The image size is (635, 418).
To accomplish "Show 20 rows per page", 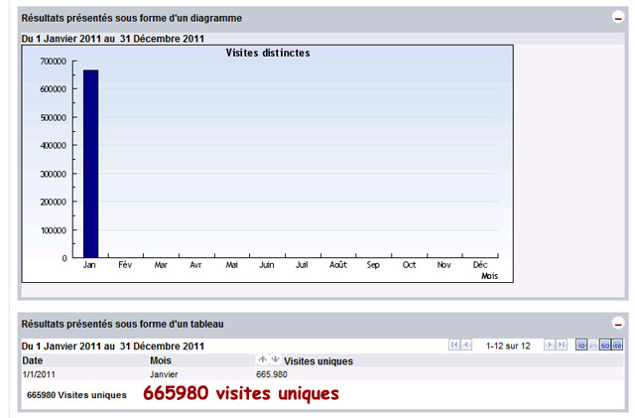I will tap(593, 345).
